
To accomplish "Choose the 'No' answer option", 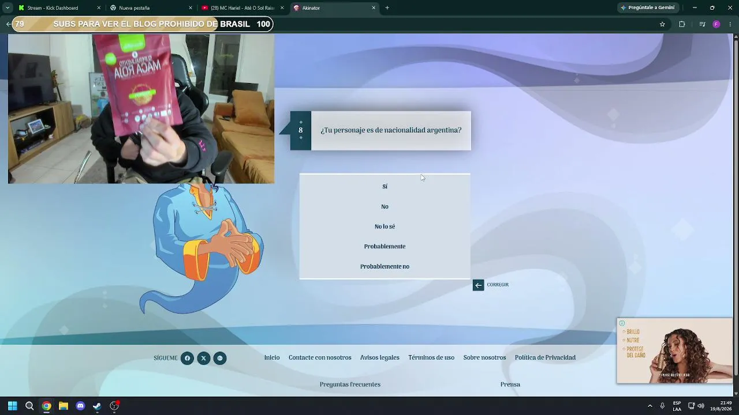I will [385, 206].
